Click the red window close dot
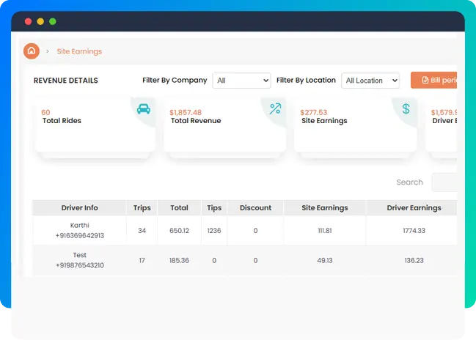Viewport: 476px width, 340px height. tap(28, 22)
